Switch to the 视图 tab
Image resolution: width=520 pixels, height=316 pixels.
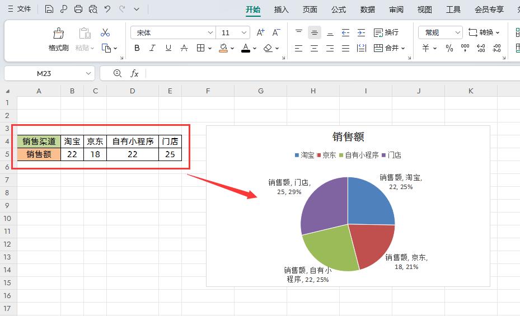424,10
